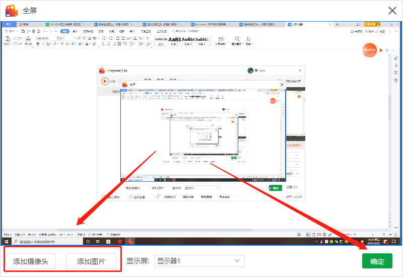Image resolution: width=403 pixels, height=277 pixels.
Task: Click the Italic formatting icon
Action: (x=43, y=44)
